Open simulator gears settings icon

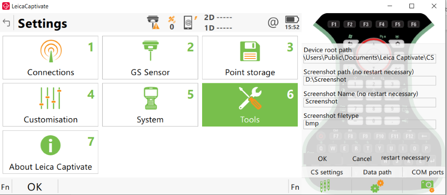[377, 185]
